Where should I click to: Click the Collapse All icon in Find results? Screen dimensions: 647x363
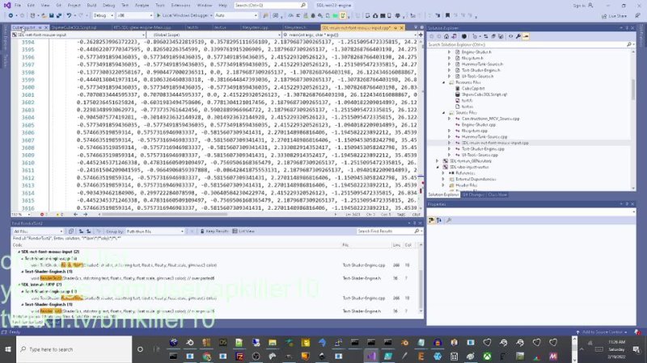point(88,232)
